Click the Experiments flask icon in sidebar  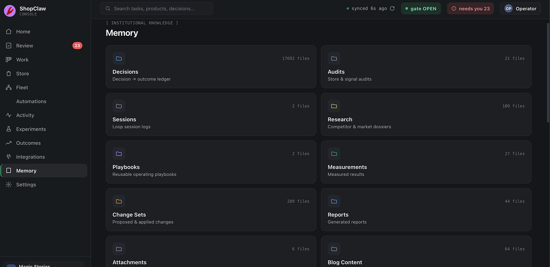[x=9, y=129]
